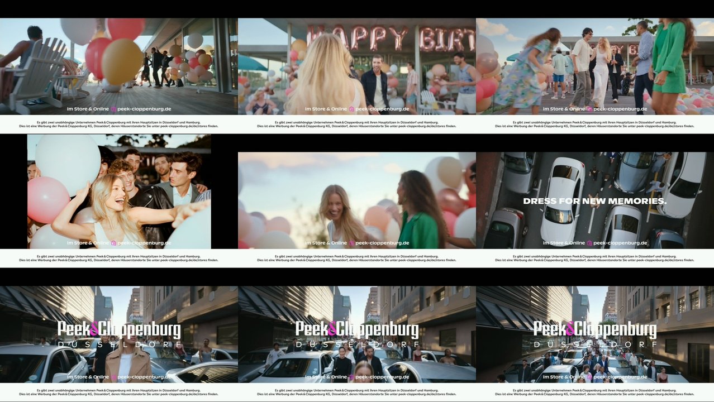Viewport: 714px width, 402px height.
Task: Click the 'im Store & Online' text in the laughing blonde frame
Action: point(88,243)
